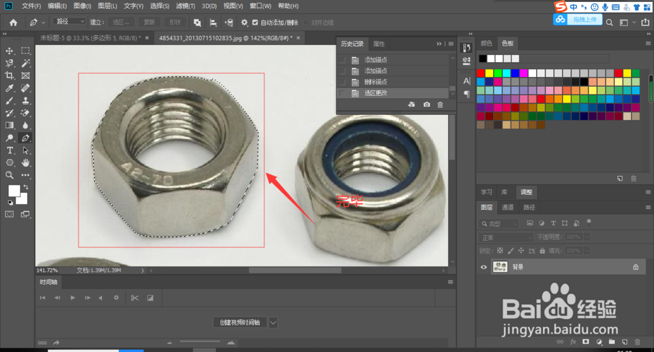Viewport: 654px width, 352px height.
Task: Select the Crop tool
Action: point(9,75)
